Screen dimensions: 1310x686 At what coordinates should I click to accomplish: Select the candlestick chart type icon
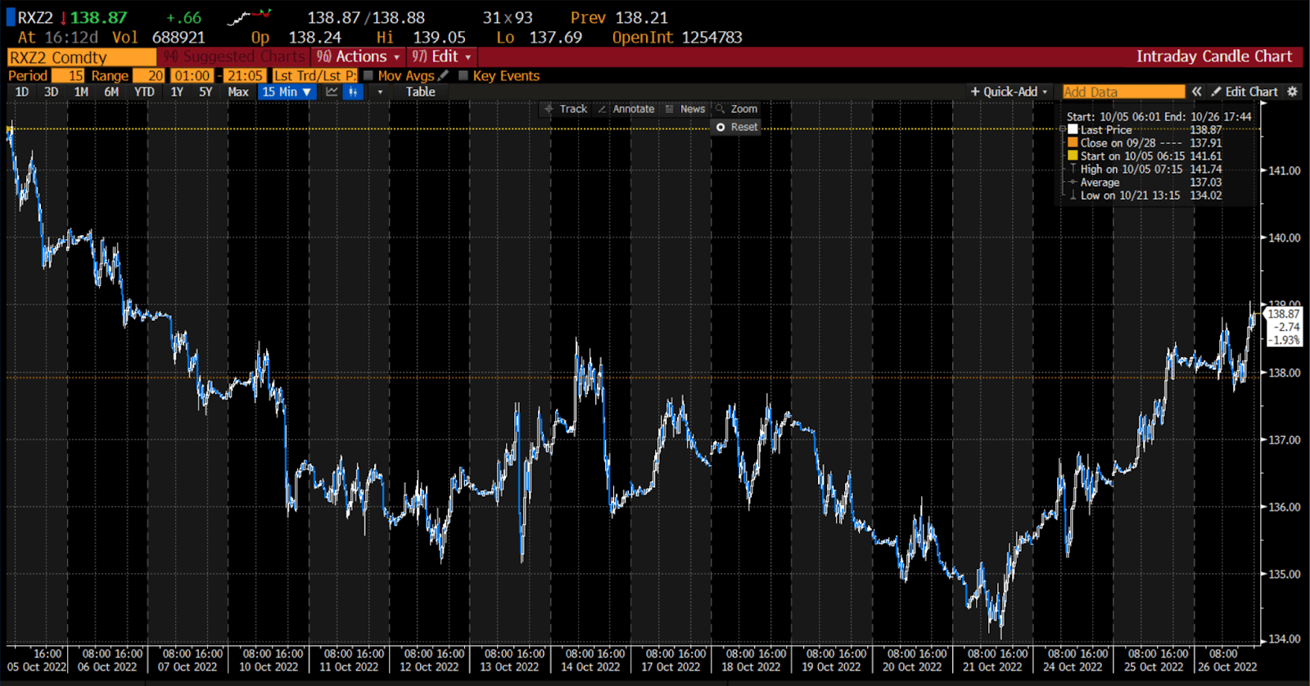353,92
